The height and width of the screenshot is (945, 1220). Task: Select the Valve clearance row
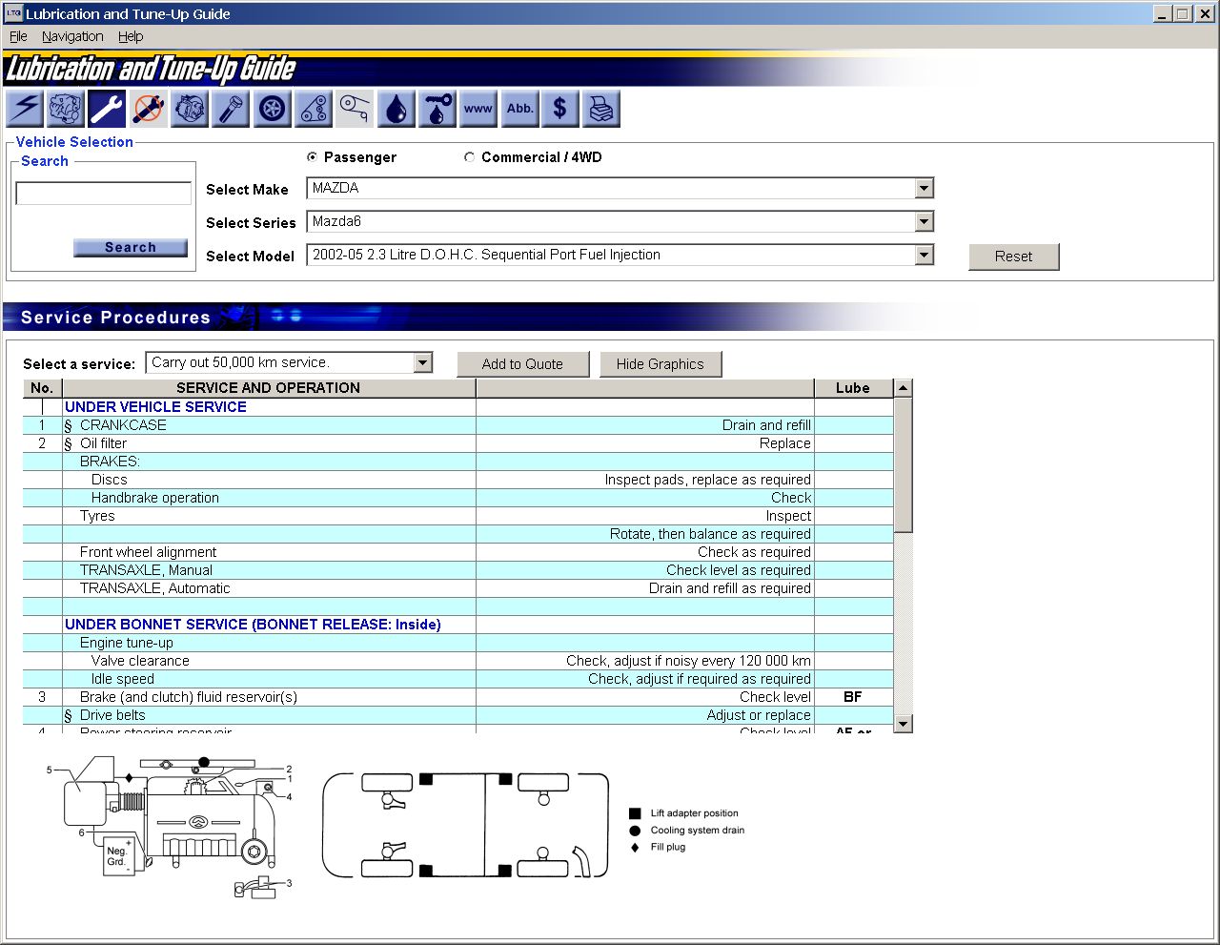click(x=458, y=661)
